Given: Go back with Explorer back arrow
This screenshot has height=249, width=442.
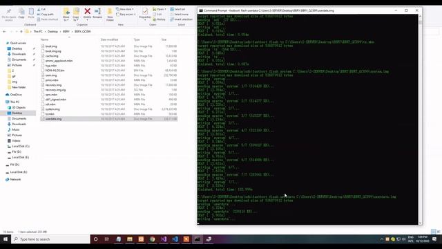Looking at the screenshot, I should pyautogui.click(x=4, y=32).
